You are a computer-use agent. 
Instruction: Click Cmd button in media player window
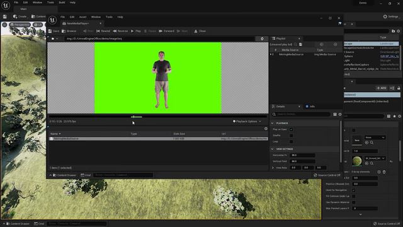(x=86, y=175)
